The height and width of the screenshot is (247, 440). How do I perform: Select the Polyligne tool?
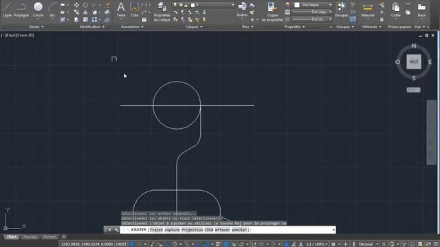(21, 9)
